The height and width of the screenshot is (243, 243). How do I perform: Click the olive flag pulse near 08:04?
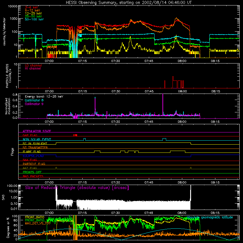click(191, 168)
